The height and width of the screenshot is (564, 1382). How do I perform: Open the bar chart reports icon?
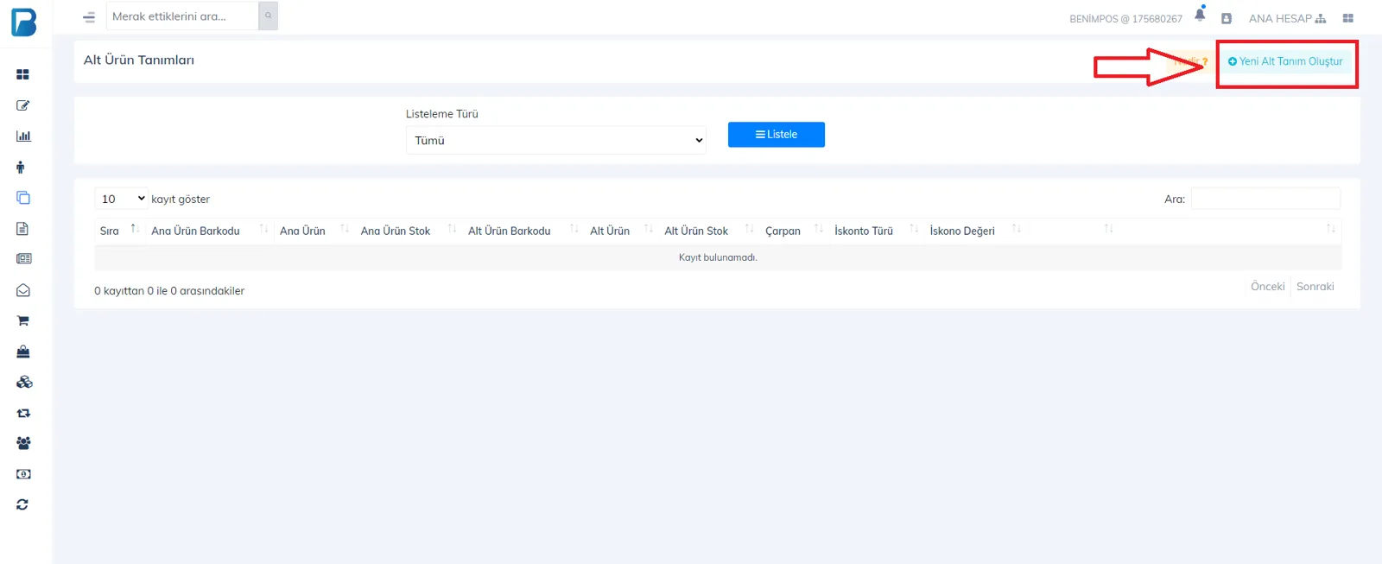[23, 136]
